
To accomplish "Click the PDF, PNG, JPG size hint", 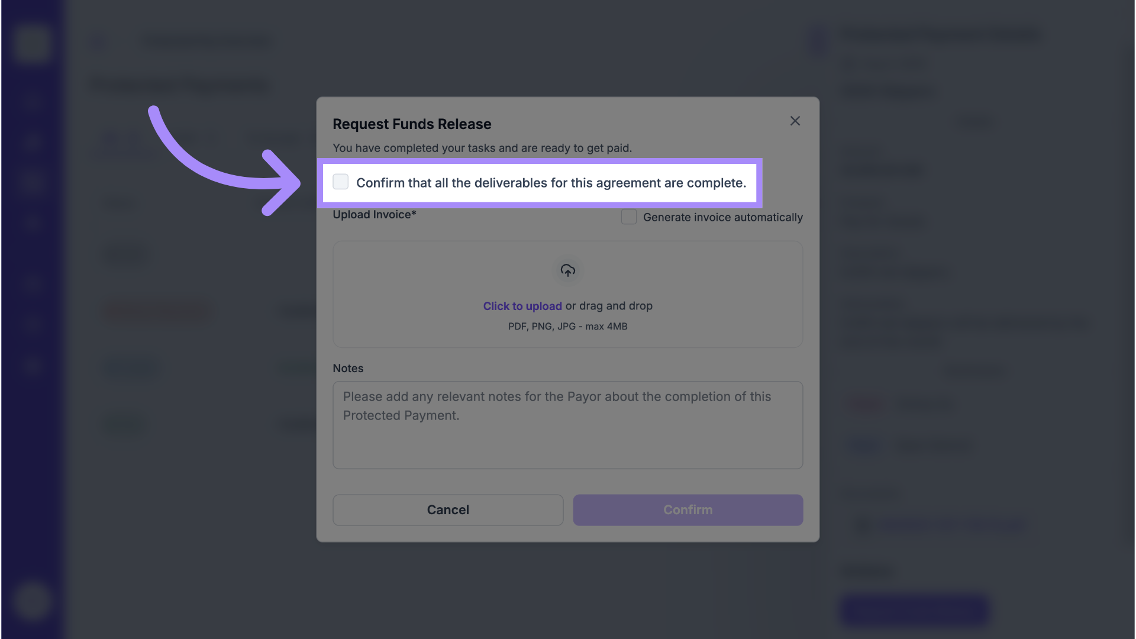I will coord(567,326).
